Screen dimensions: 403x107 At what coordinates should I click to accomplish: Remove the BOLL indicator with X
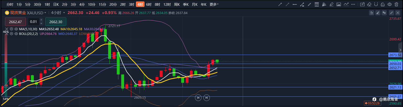[7, 34]
